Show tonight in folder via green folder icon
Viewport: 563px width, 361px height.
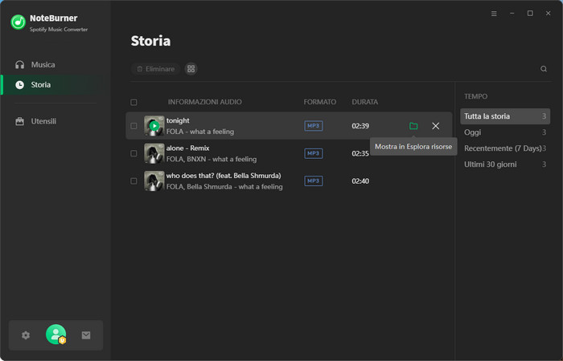413,126
